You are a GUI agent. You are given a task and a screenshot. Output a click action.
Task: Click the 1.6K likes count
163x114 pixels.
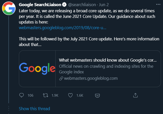[x=80, y=95]
